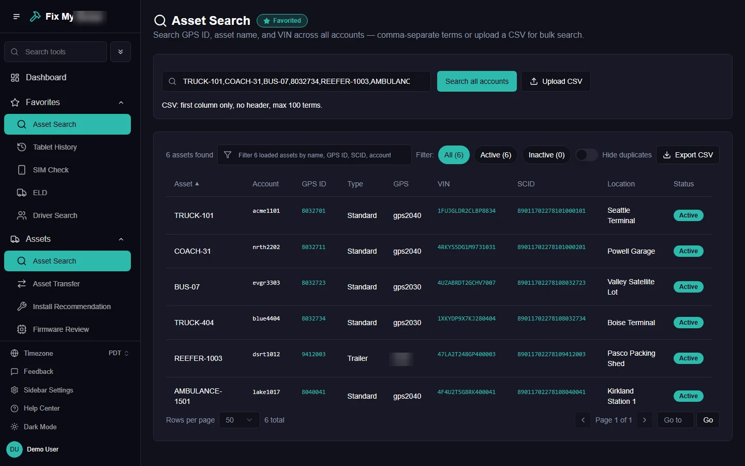Open GPS ID 8032701 link
745x466 pixels.
point(314,211)
